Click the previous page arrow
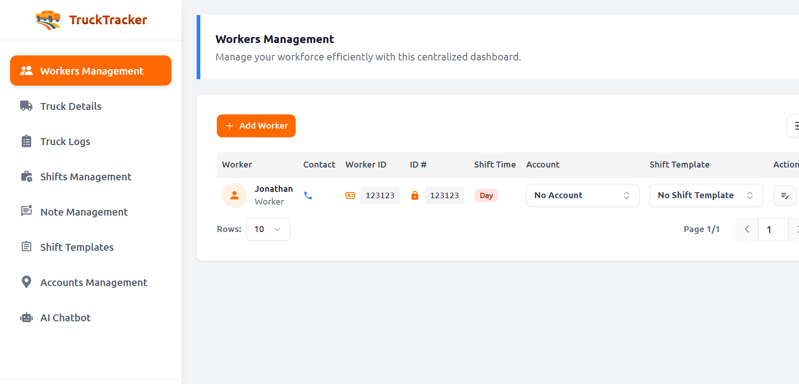This screenshot has width=799, height=384. coord(747,229)
